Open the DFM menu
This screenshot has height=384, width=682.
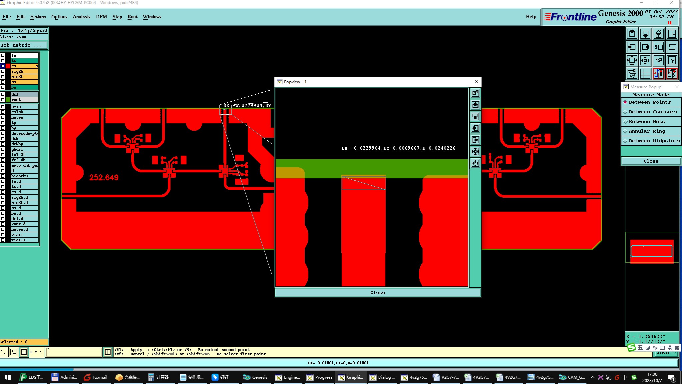click(101, 17)
